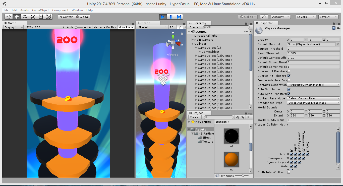Open Unity cloud services
This screenshot has height=186, width=343.
[x=264, y=17]
